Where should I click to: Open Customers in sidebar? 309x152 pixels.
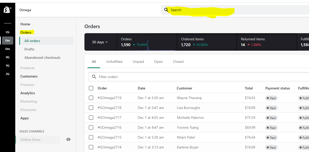(29, 76)
